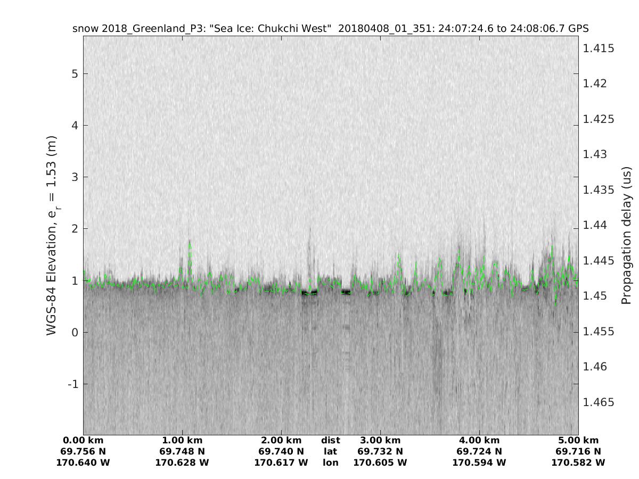Select the 3.00 km distance tick label
Image resolution: width=639 pixels, height=479 pixels.
pyautogui.click(x=380, y=441)
